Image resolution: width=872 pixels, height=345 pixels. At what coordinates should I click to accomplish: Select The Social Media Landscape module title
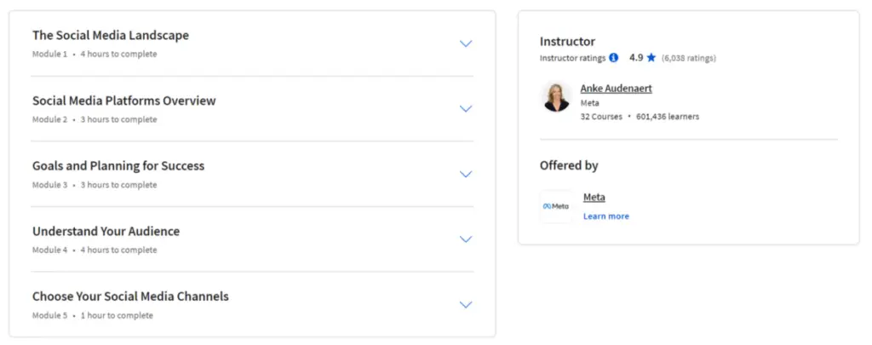(x=111, y=36)
